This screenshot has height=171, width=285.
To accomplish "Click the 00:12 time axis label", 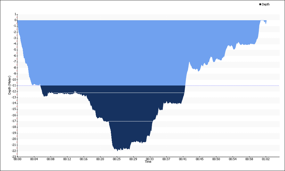I will pyautogui.click(x=67, y=159).
